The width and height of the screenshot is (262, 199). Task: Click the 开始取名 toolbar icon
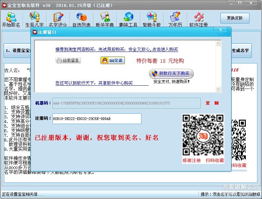pos(11,20)
